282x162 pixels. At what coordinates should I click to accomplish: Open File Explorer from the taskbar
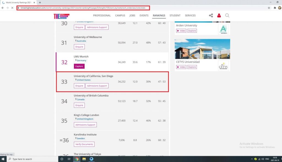pyautogui.click(x=84, y=159)
